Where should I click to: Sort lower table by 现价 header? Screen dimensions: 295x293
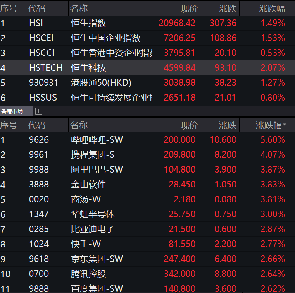click(x=189, y=125)
